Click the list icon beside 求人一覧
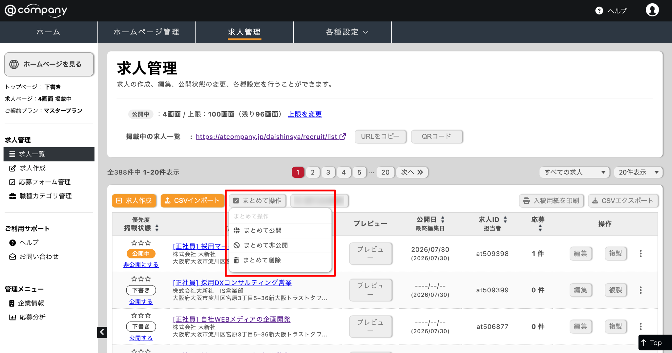 12,154
